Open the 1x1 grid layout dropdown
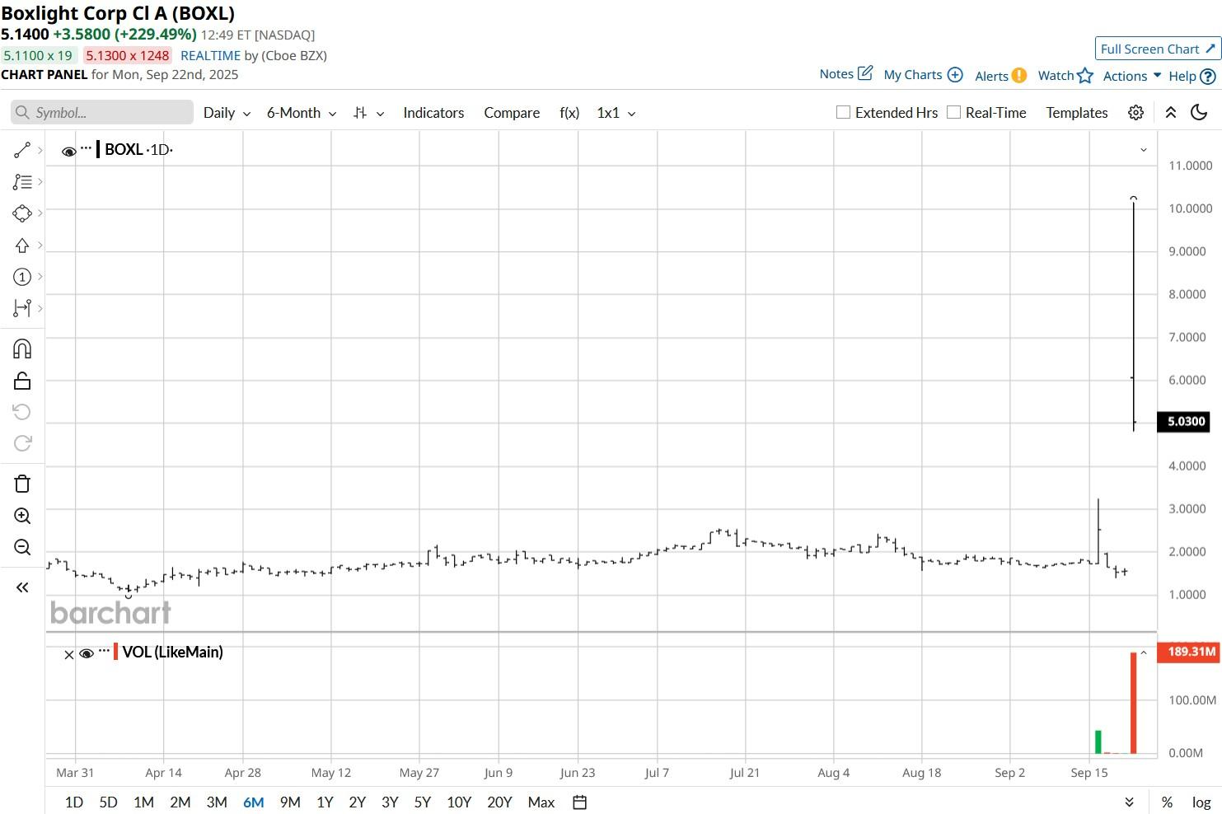 click(x=616, y=113)
